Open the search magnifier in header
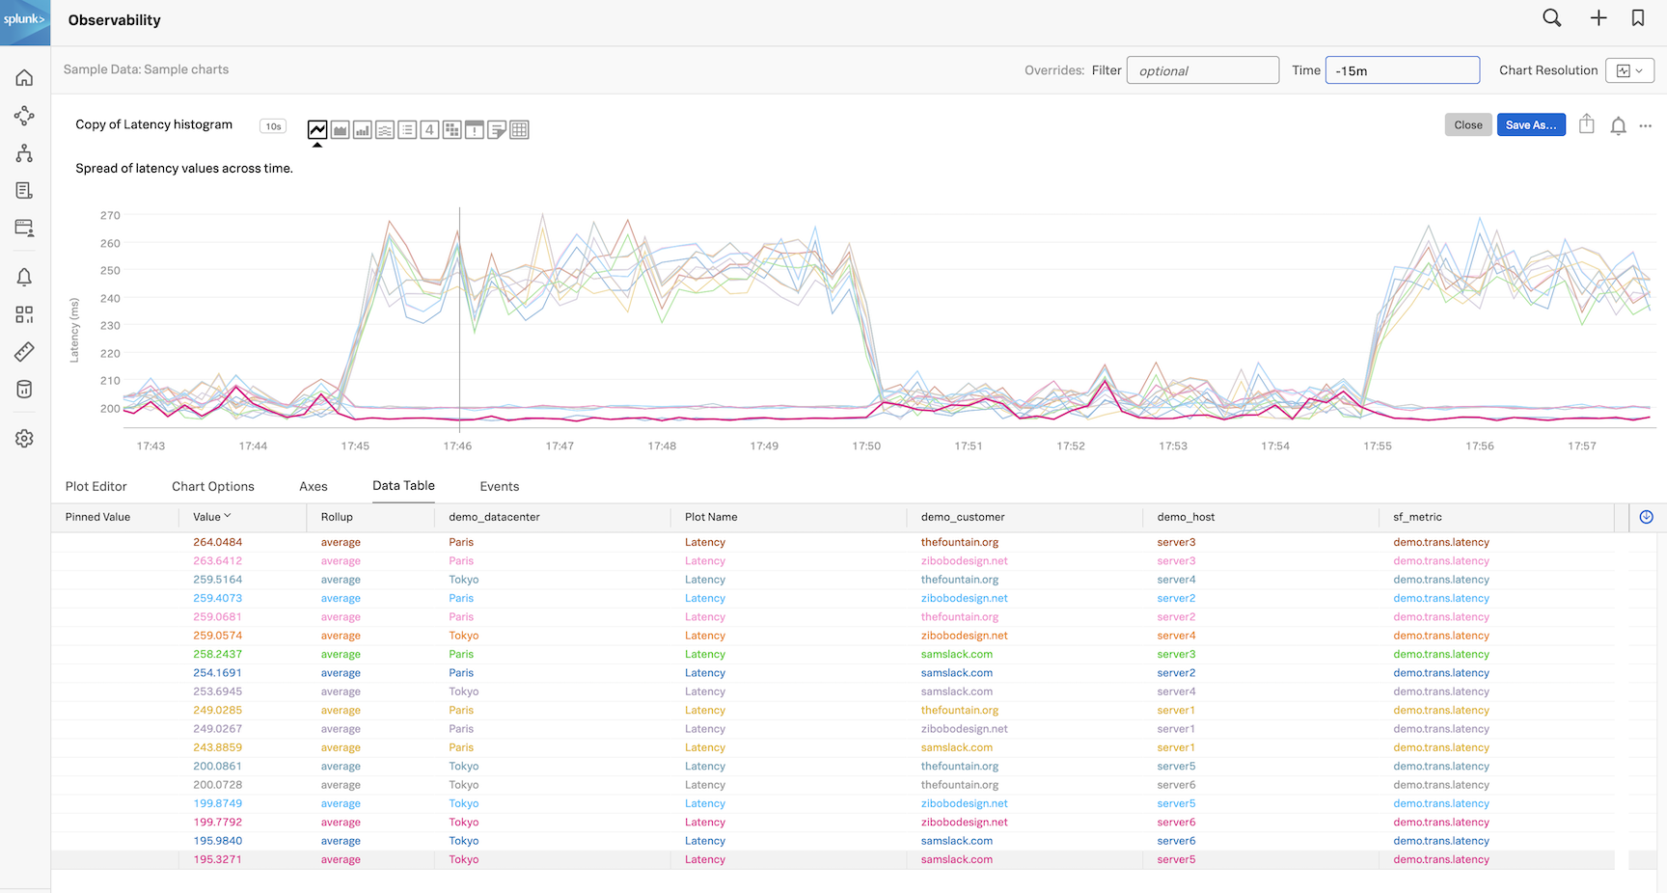Screen dimensions: 1667x893 [1551, 18]
